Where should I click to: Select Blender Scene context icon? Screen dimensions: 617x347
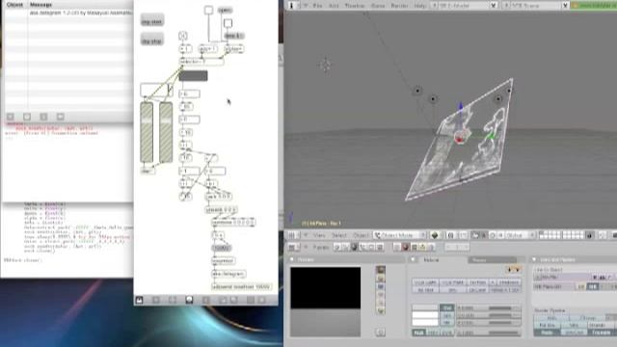point(380,247)
